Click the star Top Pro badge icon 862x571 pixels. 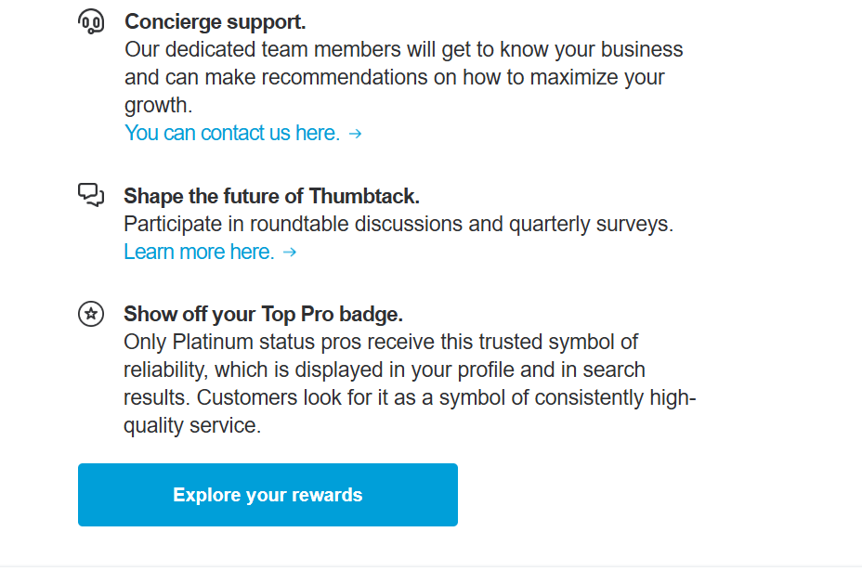tap(91, 314)
